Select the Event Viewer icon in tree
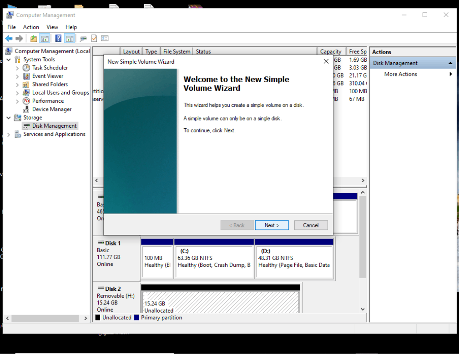 point(26,76)
